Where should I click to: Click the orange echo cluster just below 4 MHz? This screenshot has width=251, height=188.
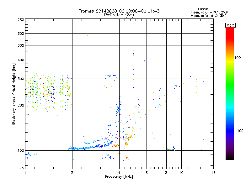coord(115,146)
